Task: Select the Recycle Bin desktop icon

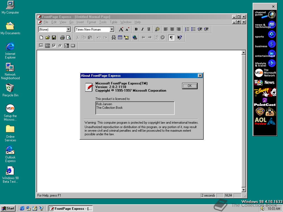Action: click(10, 90)
